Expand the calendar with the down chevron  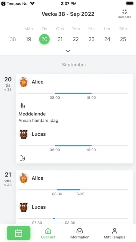click(68, 51)
